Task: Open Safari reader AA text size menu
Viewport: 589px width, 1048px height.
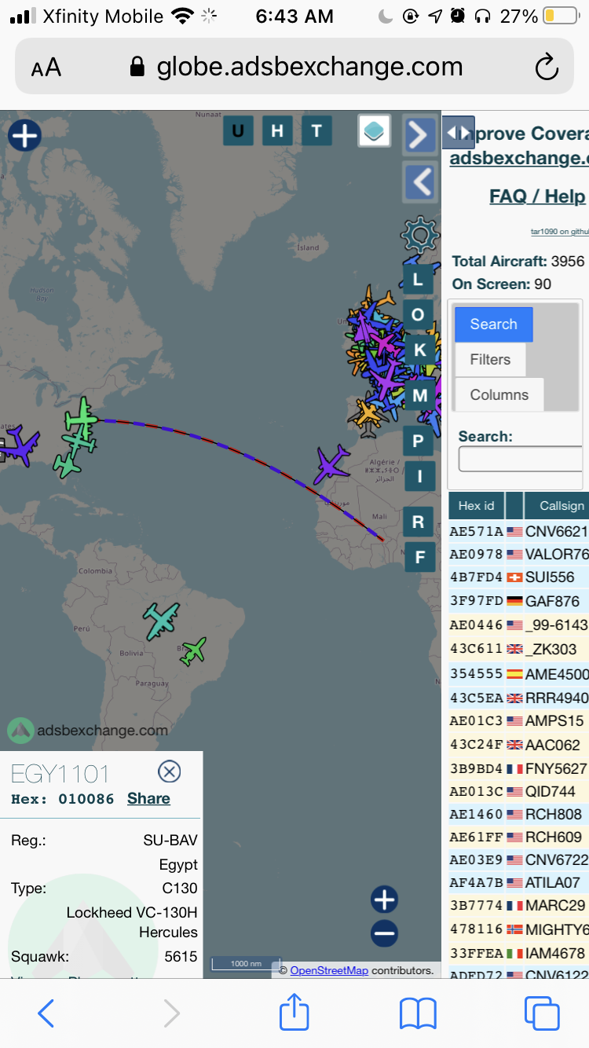Action: click(x=46, y=68)
